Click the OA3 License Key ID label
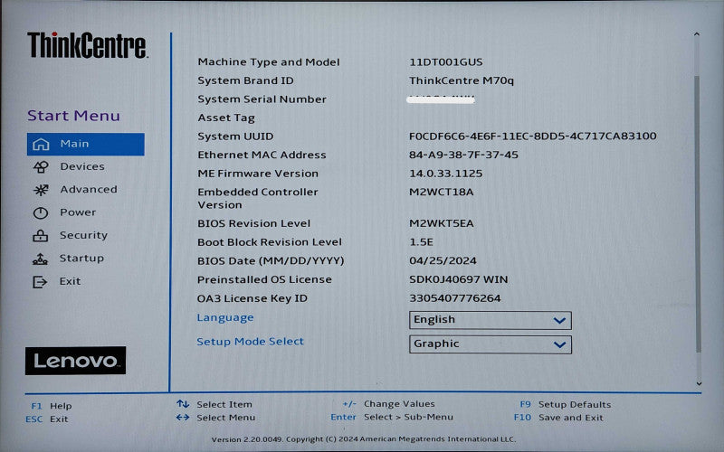Screen dimensions: 724x452 click(252, 298)
